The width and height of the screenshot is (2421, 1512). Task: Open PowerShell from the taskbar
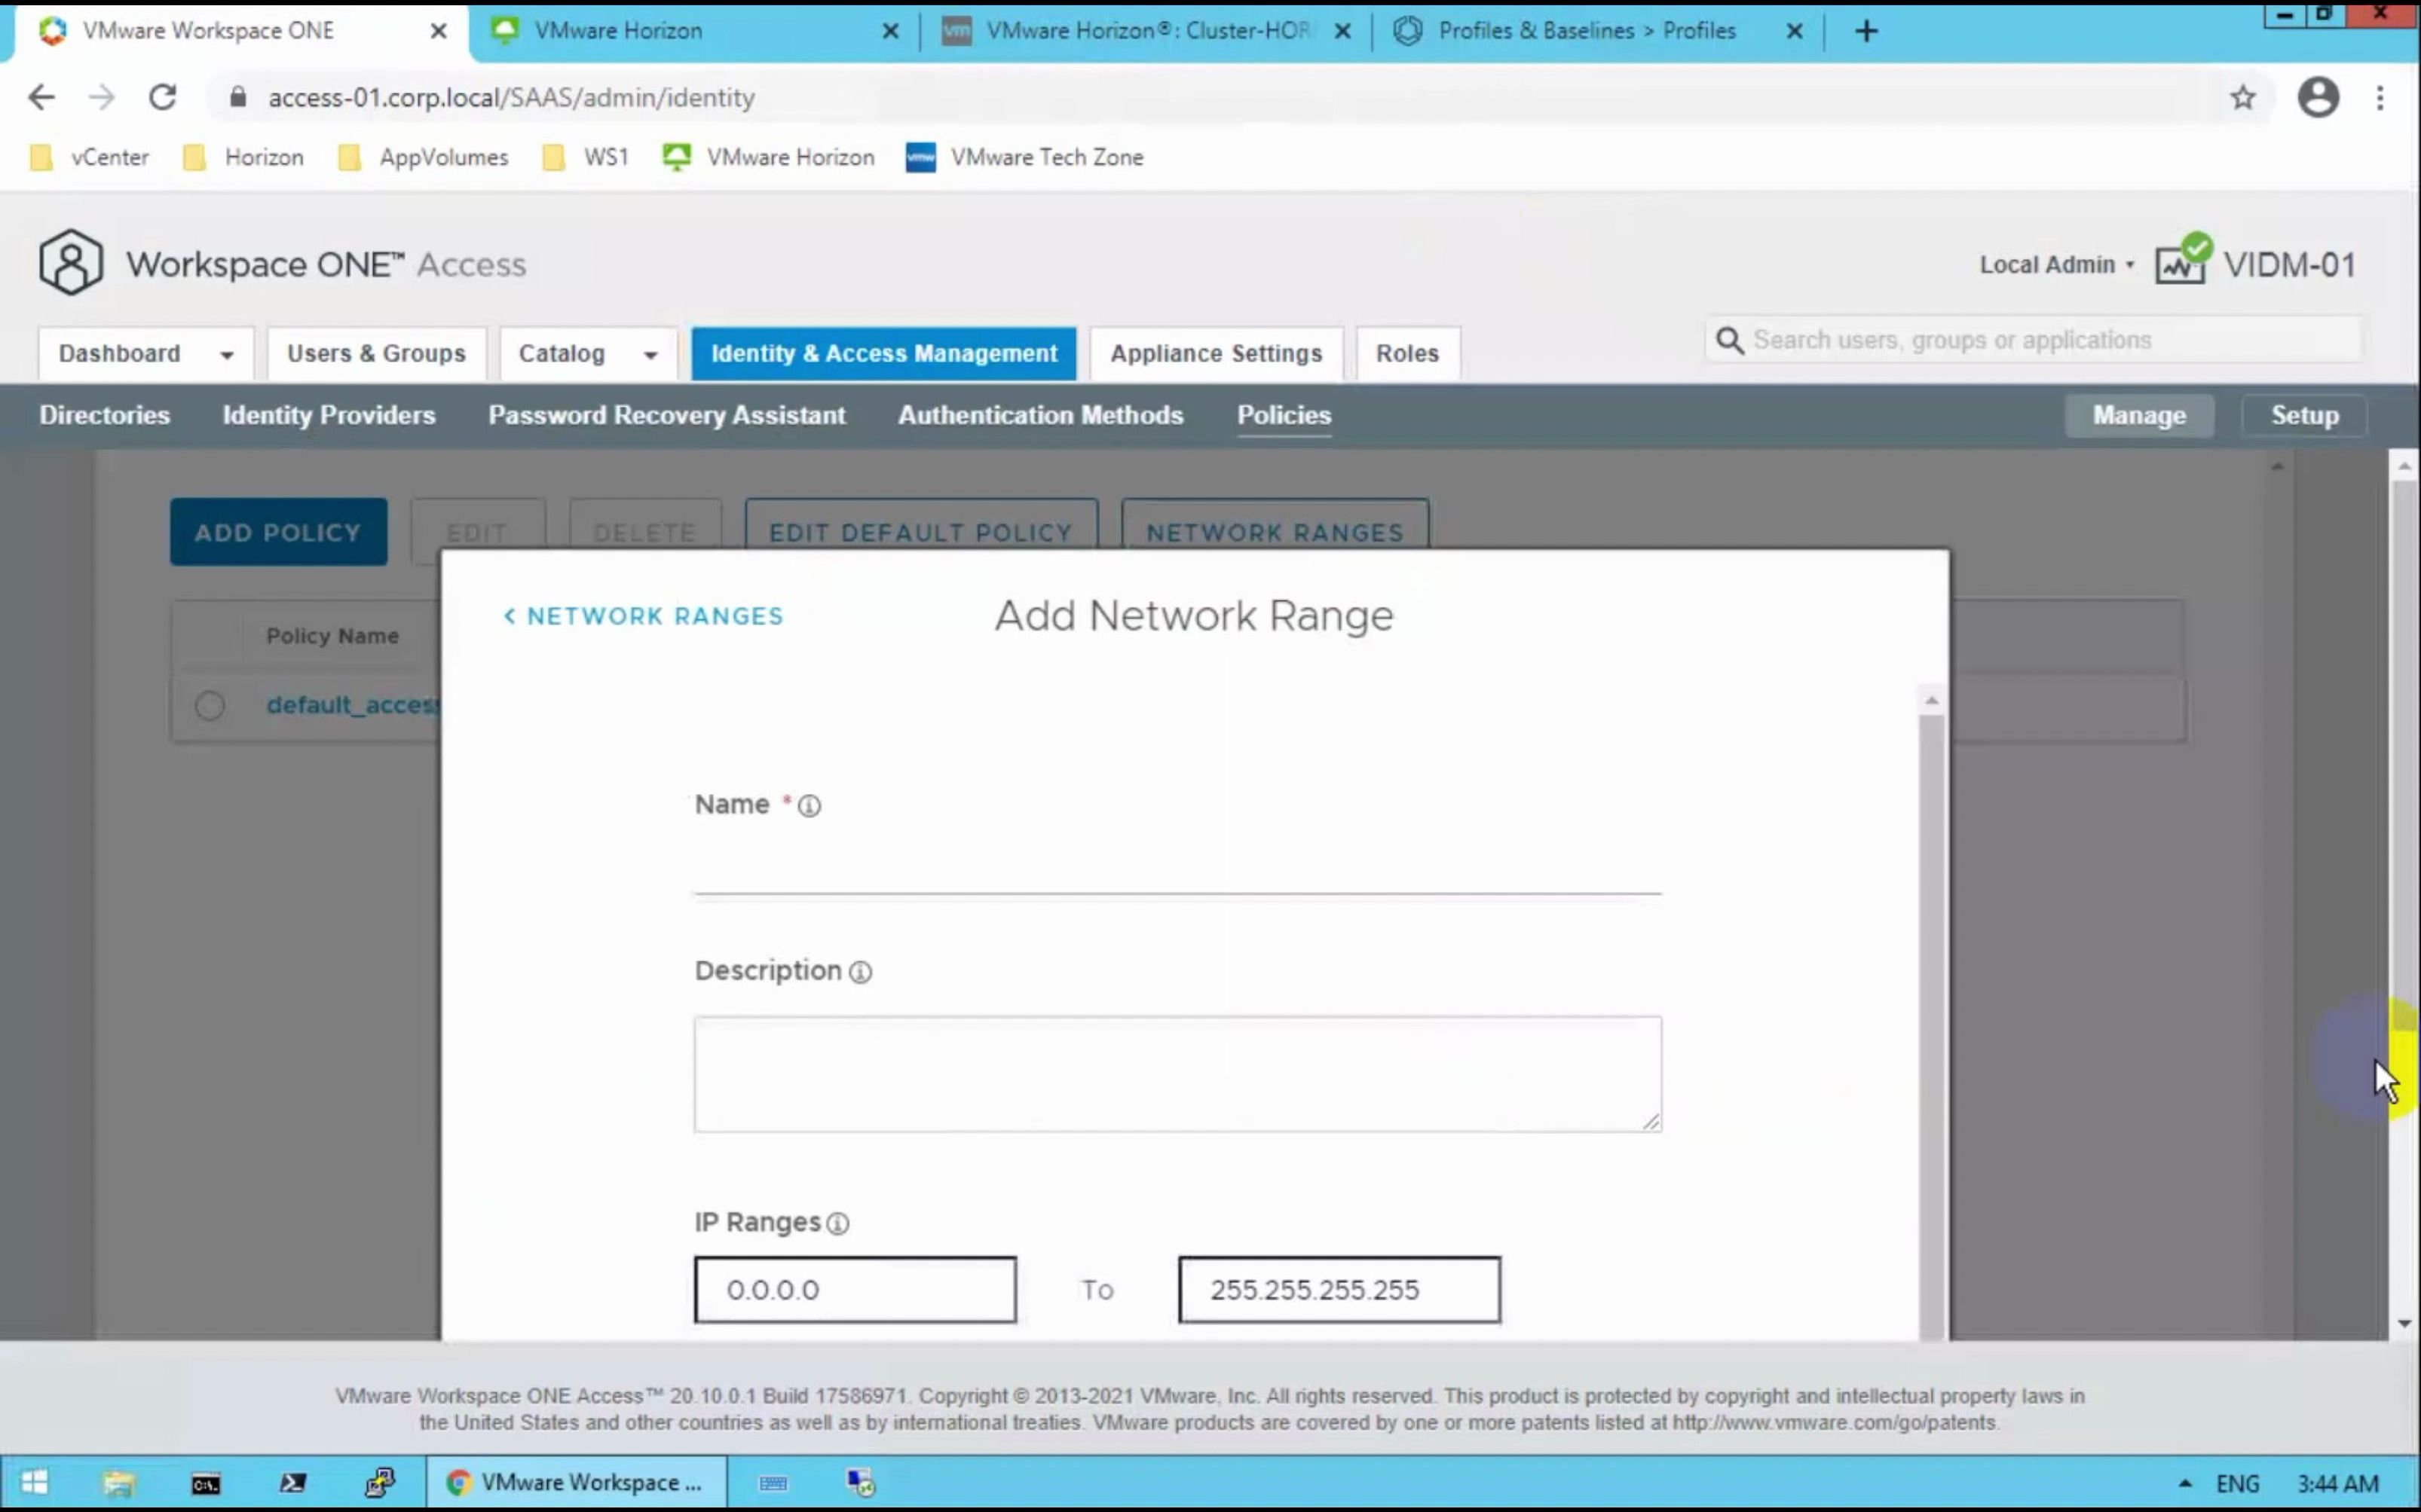click(x=293, y=1481)
